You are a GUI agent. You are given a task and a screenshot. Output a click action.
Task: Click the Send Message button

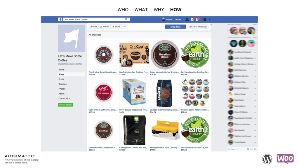tap(198, 27)
